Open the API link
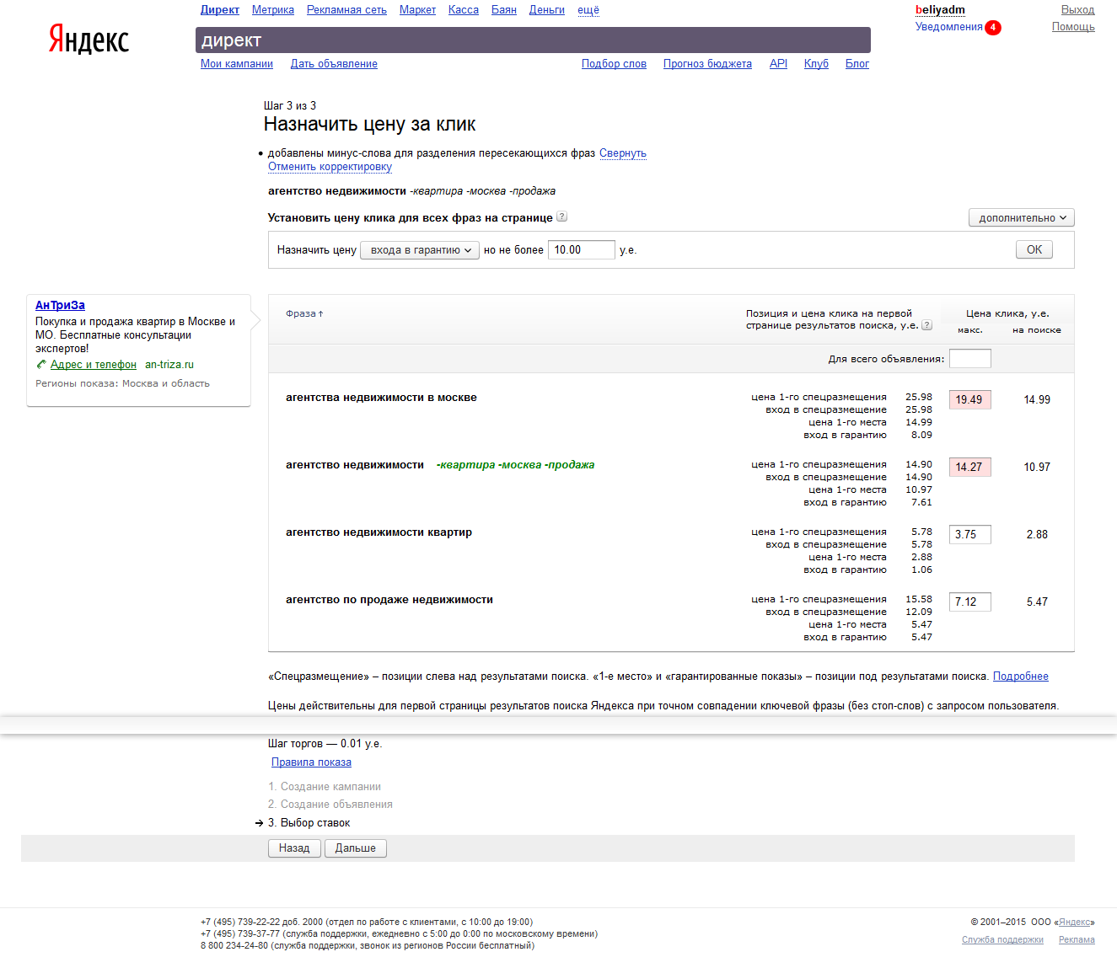 click(778, 64)
